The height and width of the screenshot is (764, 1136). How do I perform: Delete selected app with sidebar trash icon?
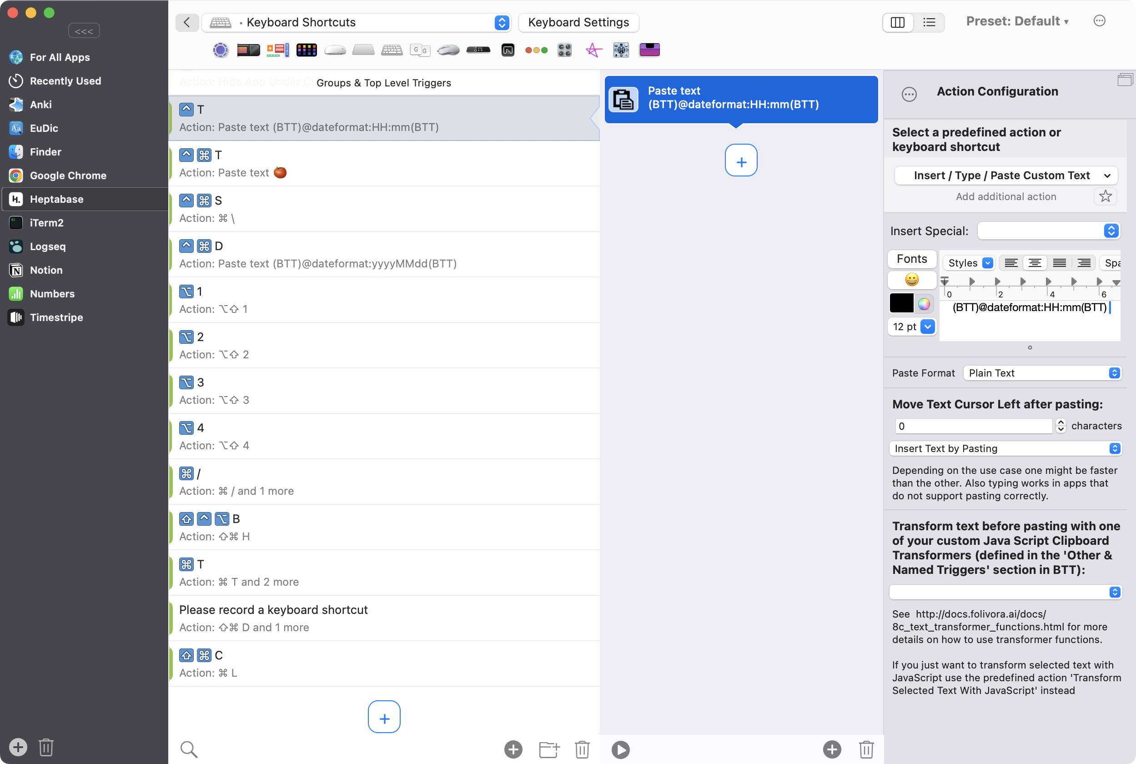(46, 747)
